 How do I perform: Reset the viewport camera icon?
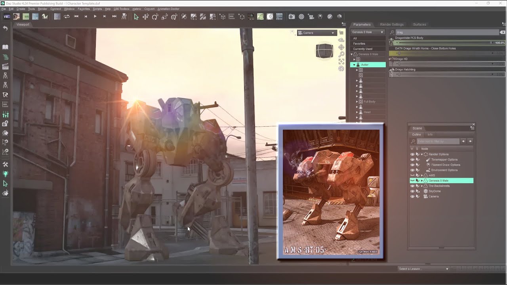341,68
